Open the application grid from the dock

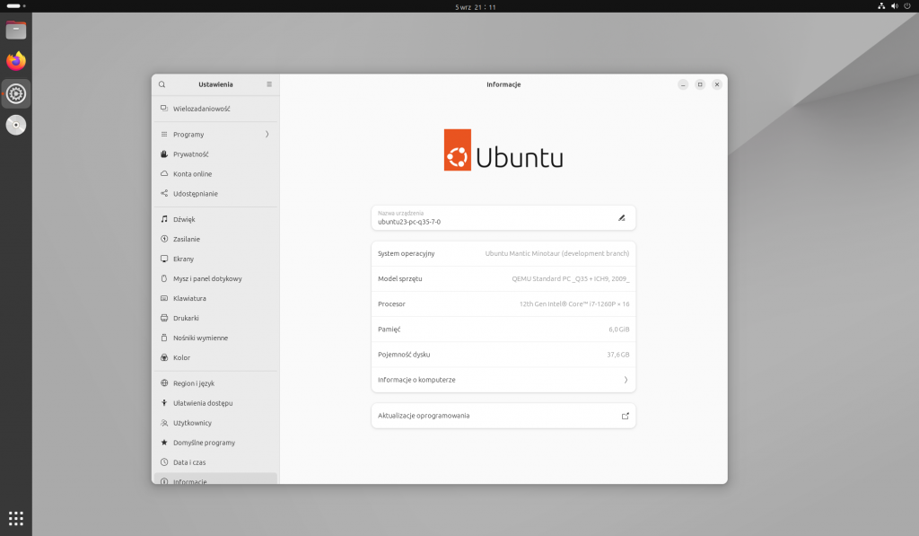(x=15, y=517)
